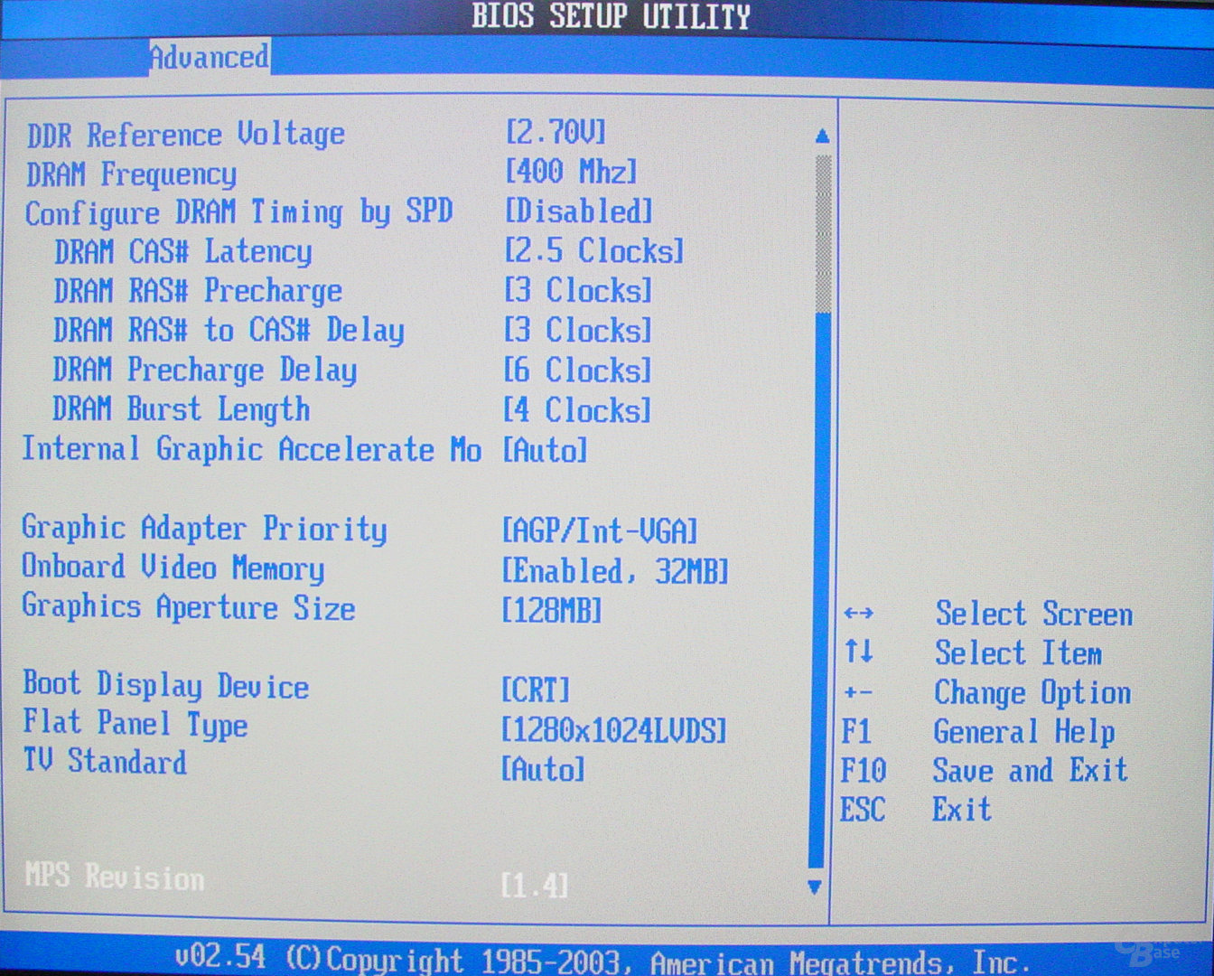Select Onboard Video Memory setting
This screenshot has height=976, width=1214.
tap(173, 568)
